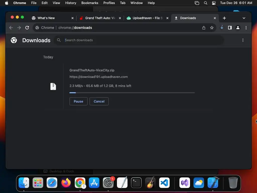Cancel the GrandTheftAuto-ViceCity.zip download

99,101
